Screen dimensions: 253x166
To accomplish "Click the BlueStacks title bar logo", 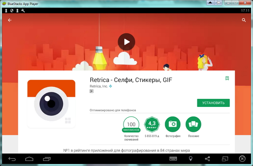I will click(4, 4).
